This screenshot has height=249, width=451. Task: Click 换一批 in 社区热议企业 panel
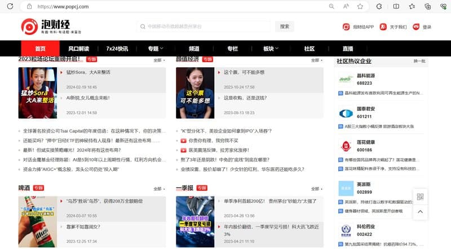point(419,61)
